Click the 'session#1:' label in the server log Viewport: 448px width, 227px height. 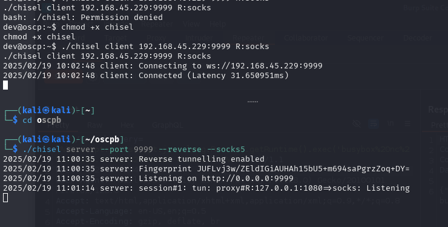(x=163, y=188)
